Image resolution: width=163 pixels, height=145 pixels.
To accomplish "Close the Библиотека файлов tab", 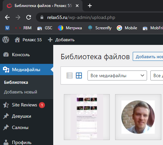I will click(x=77, y=6).
